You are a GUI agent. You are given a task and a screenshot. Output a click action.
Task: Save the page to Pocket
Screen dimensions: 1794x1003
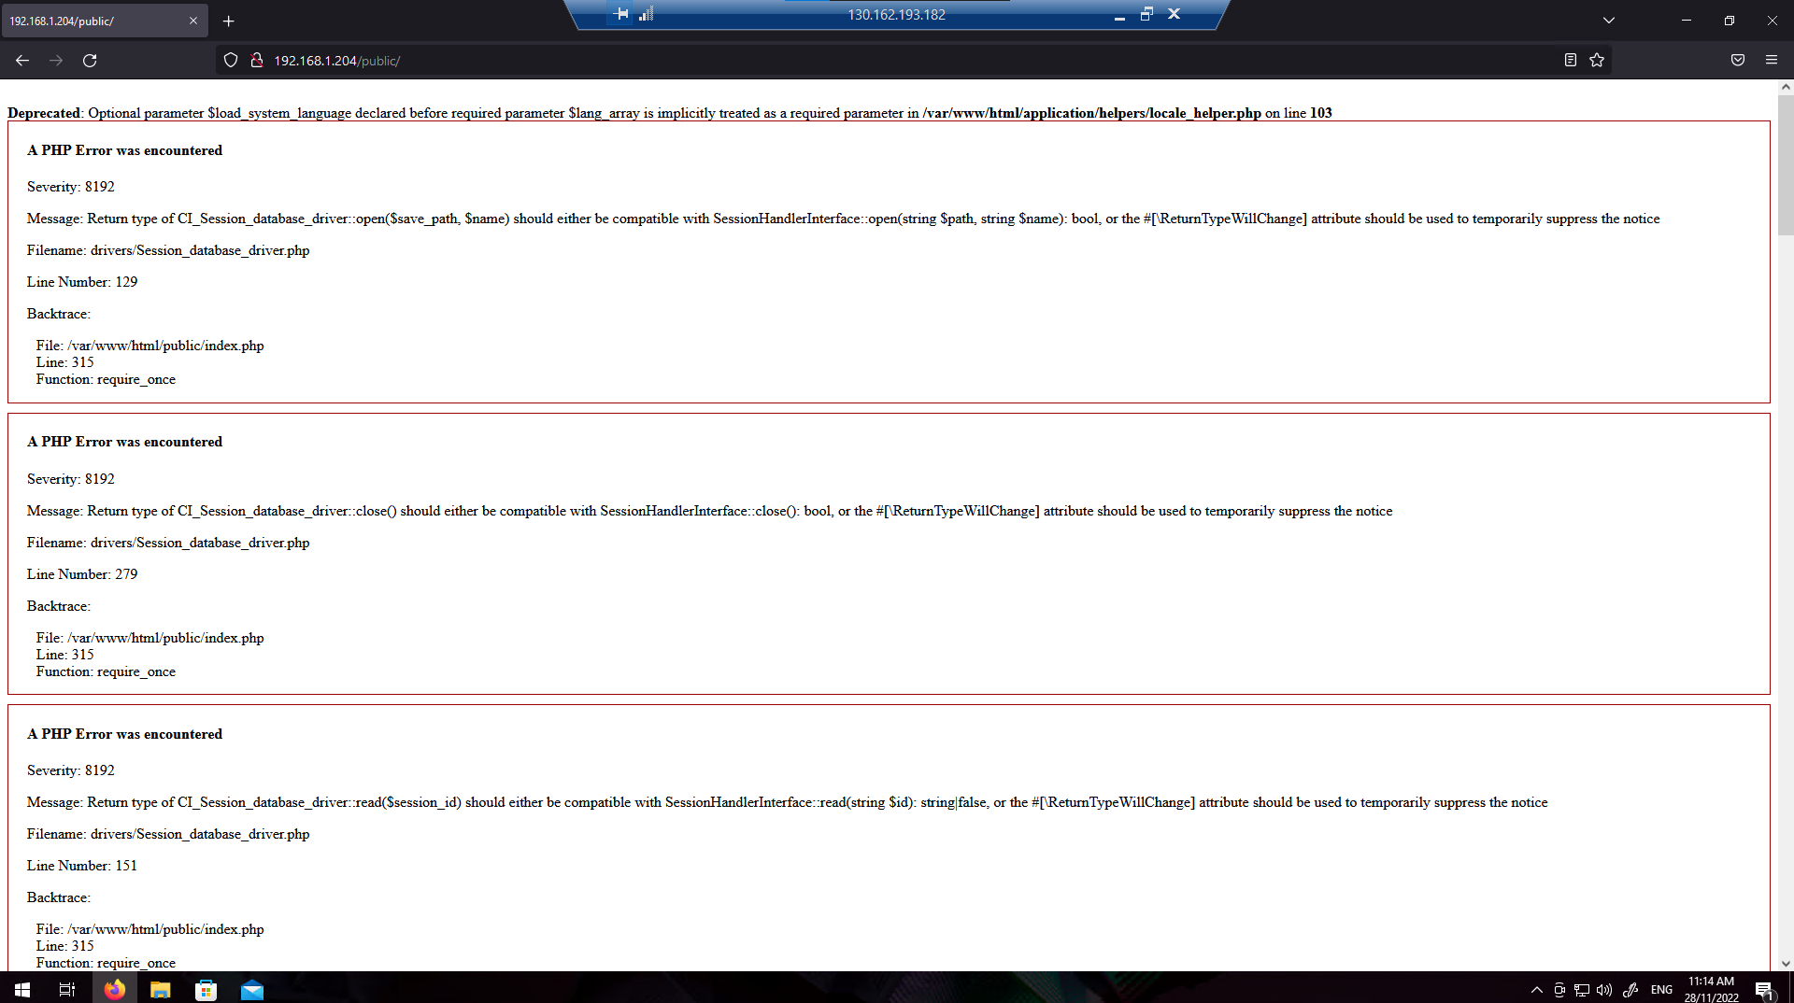[x=1738, y=60]
